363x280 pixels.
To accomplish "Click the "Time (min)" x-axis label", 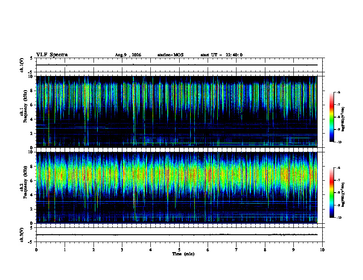I will click(x=183, y=254).
